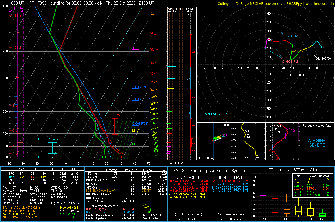Click the orange mean wind square on hodograph
This screenshot has height=222, width=335.
pos(293,50)
